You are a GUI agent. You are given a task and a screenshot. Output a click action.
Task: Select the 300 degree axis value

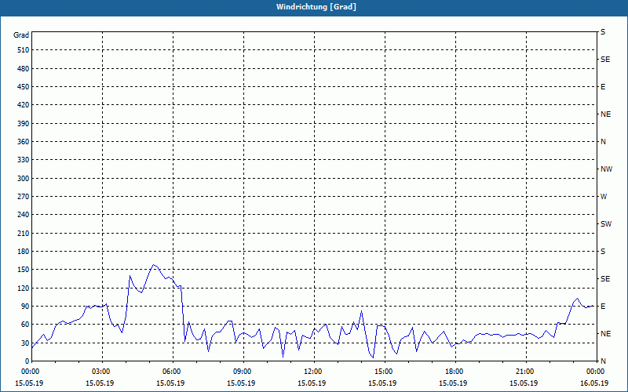point(24,179)
